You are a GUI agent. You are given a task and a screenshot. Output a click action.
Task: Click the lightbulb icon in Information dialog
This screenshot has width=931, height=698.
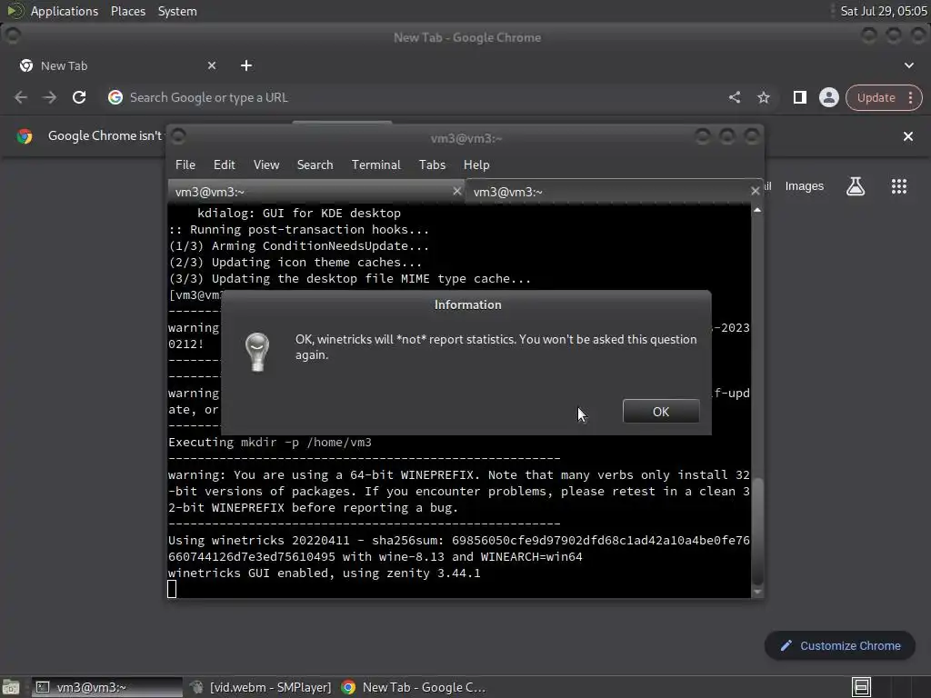[257, 352]
